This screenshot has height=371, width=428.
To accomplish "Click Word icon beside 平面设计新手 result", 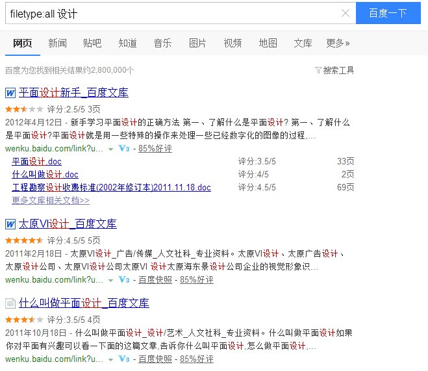I will (10, 93).
